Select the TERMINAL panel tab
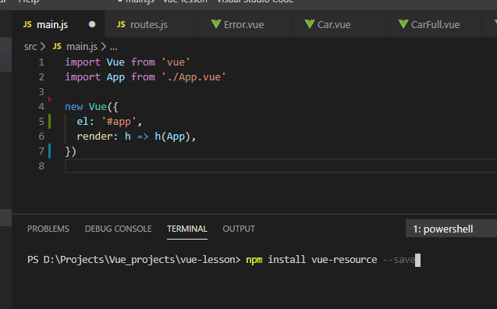The image size is (497, 309). click(x=187, y=229)
